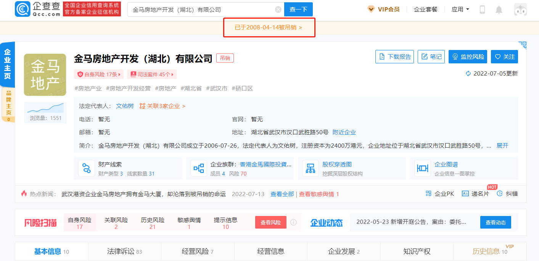Open the 已于2008-04-14被吊销 notice

pyautogui.click(x=269, y=27)
